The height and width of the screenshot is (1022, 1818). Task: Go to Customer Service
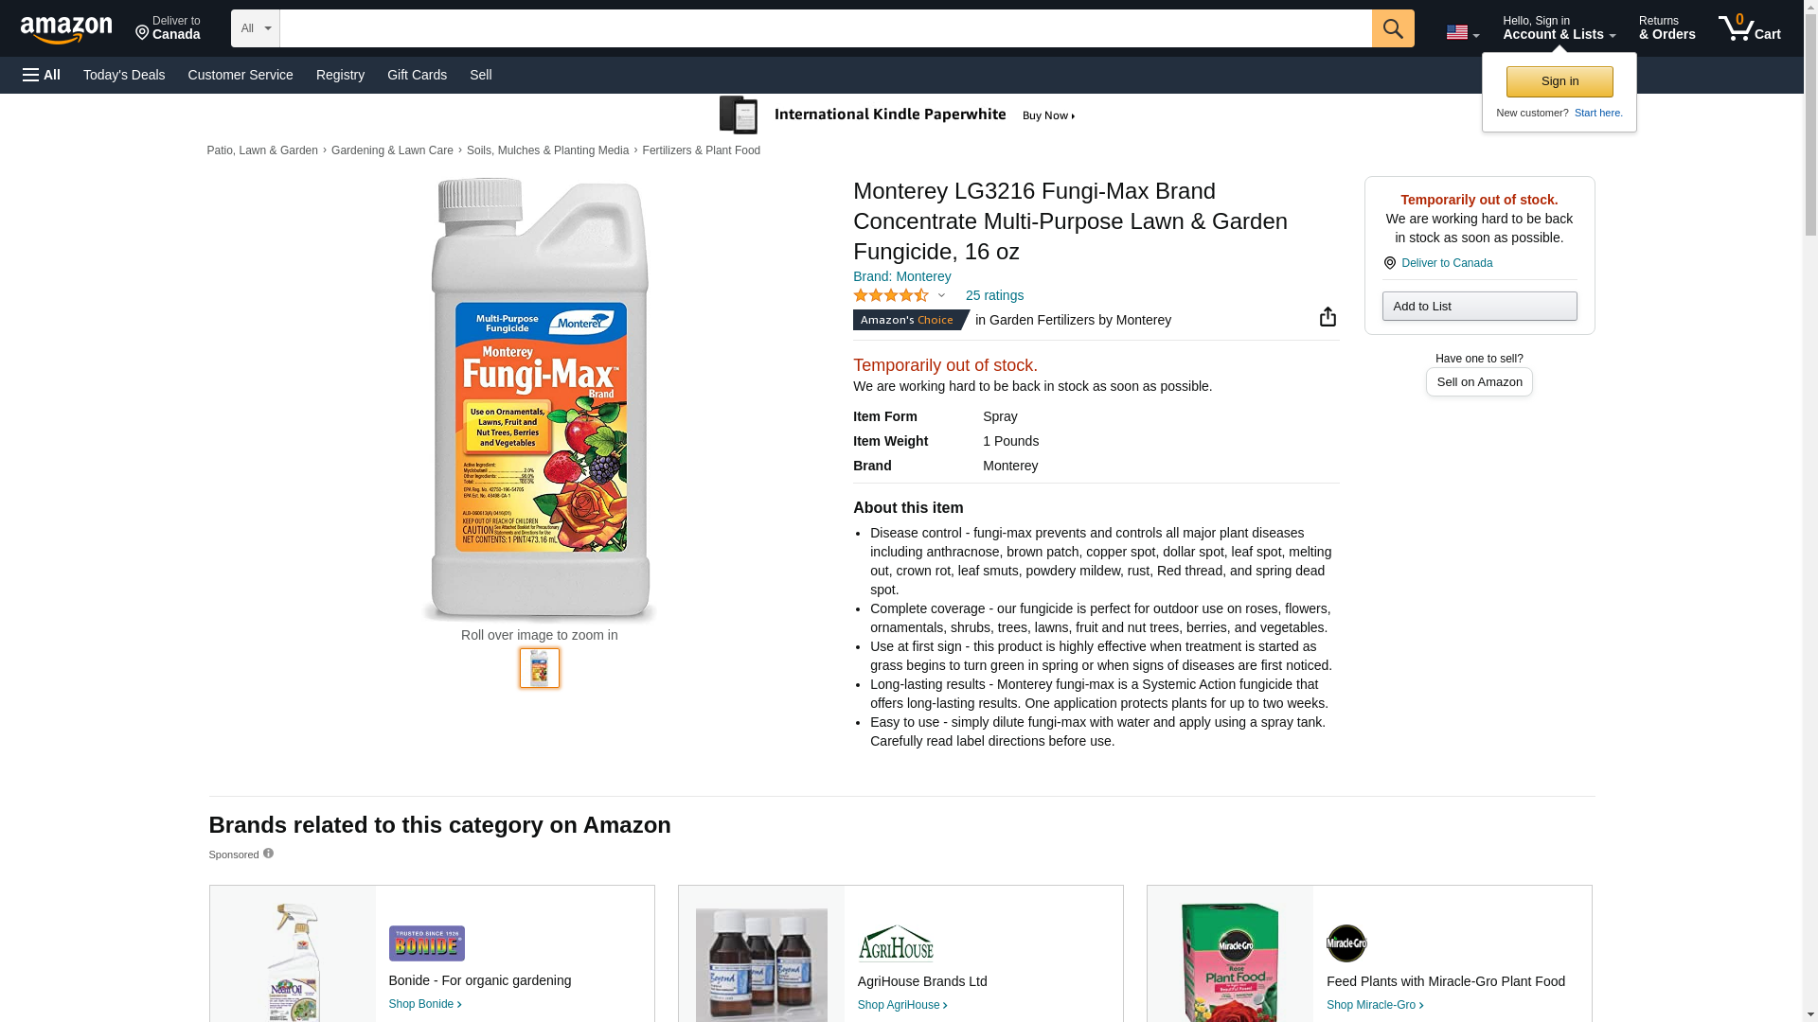(x=241, y=75)
